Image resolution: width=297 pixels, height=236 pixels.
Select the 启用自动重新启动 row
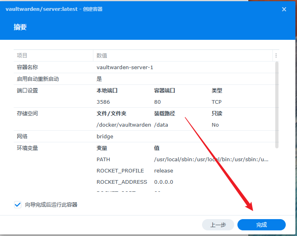click(x=38, y=79)
